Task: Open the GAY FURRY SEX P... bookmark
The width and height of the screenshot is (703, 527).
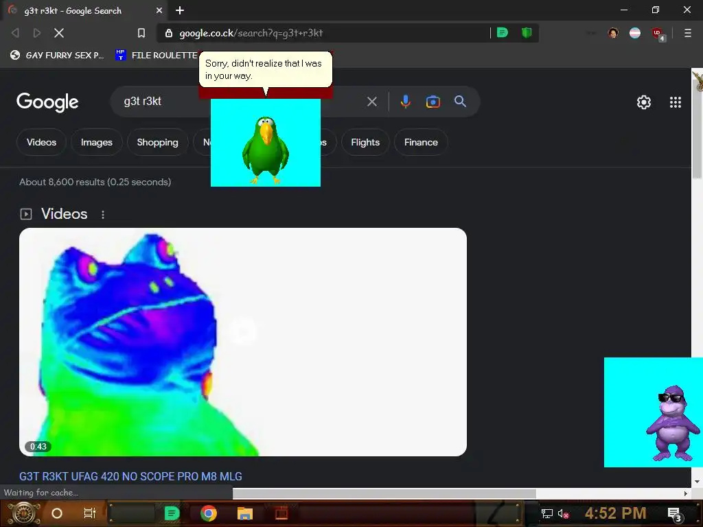Action: click(x=57, y=55)
